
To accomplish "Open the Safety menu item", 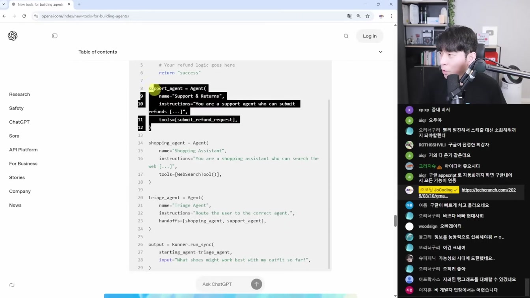I will (x=16, y=108).
